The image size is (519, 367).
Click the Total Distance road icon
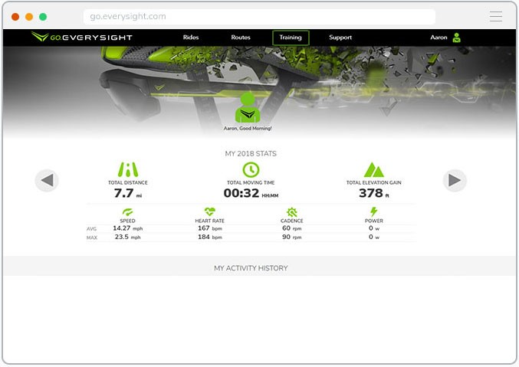pos(128,169)
